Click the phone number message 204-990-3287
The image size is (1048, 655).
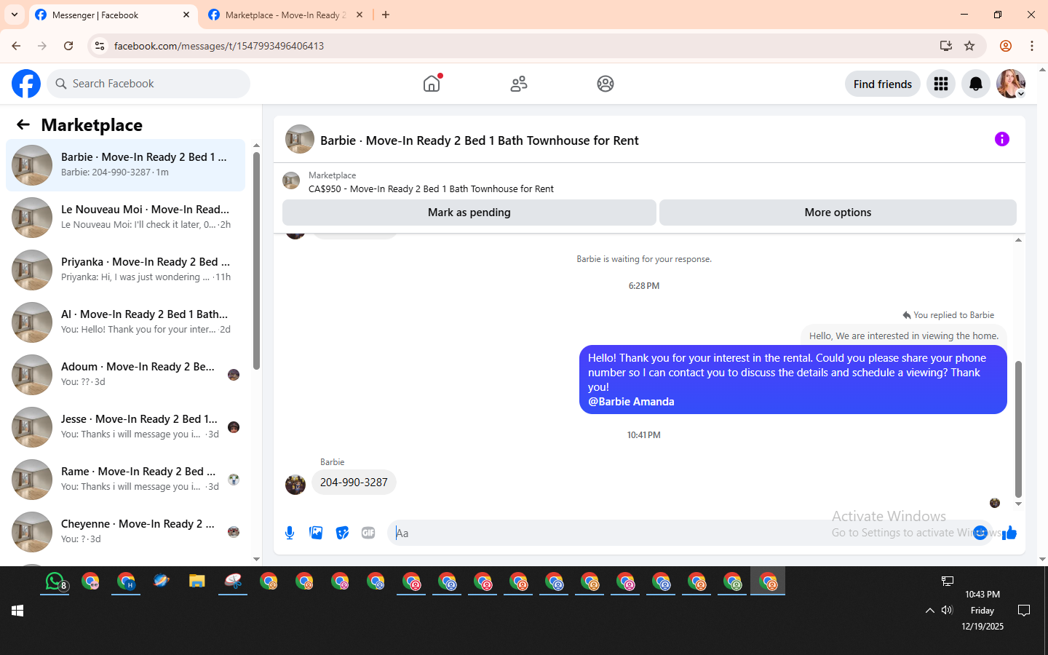(354, 482)
